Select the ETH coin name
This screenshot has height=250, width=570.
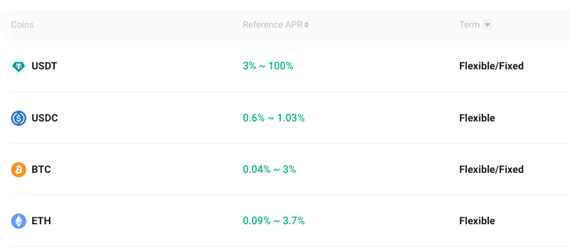point(41,221)
